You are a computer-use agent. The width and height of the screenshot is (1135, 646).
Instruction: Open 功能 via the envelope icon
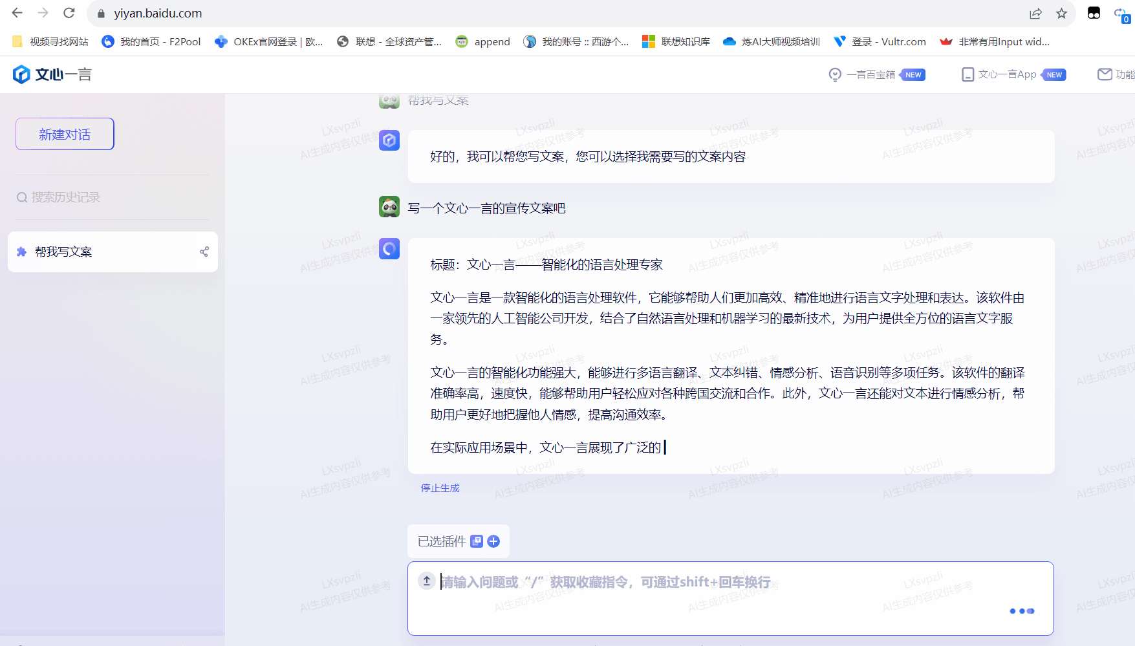point(1105,74)
